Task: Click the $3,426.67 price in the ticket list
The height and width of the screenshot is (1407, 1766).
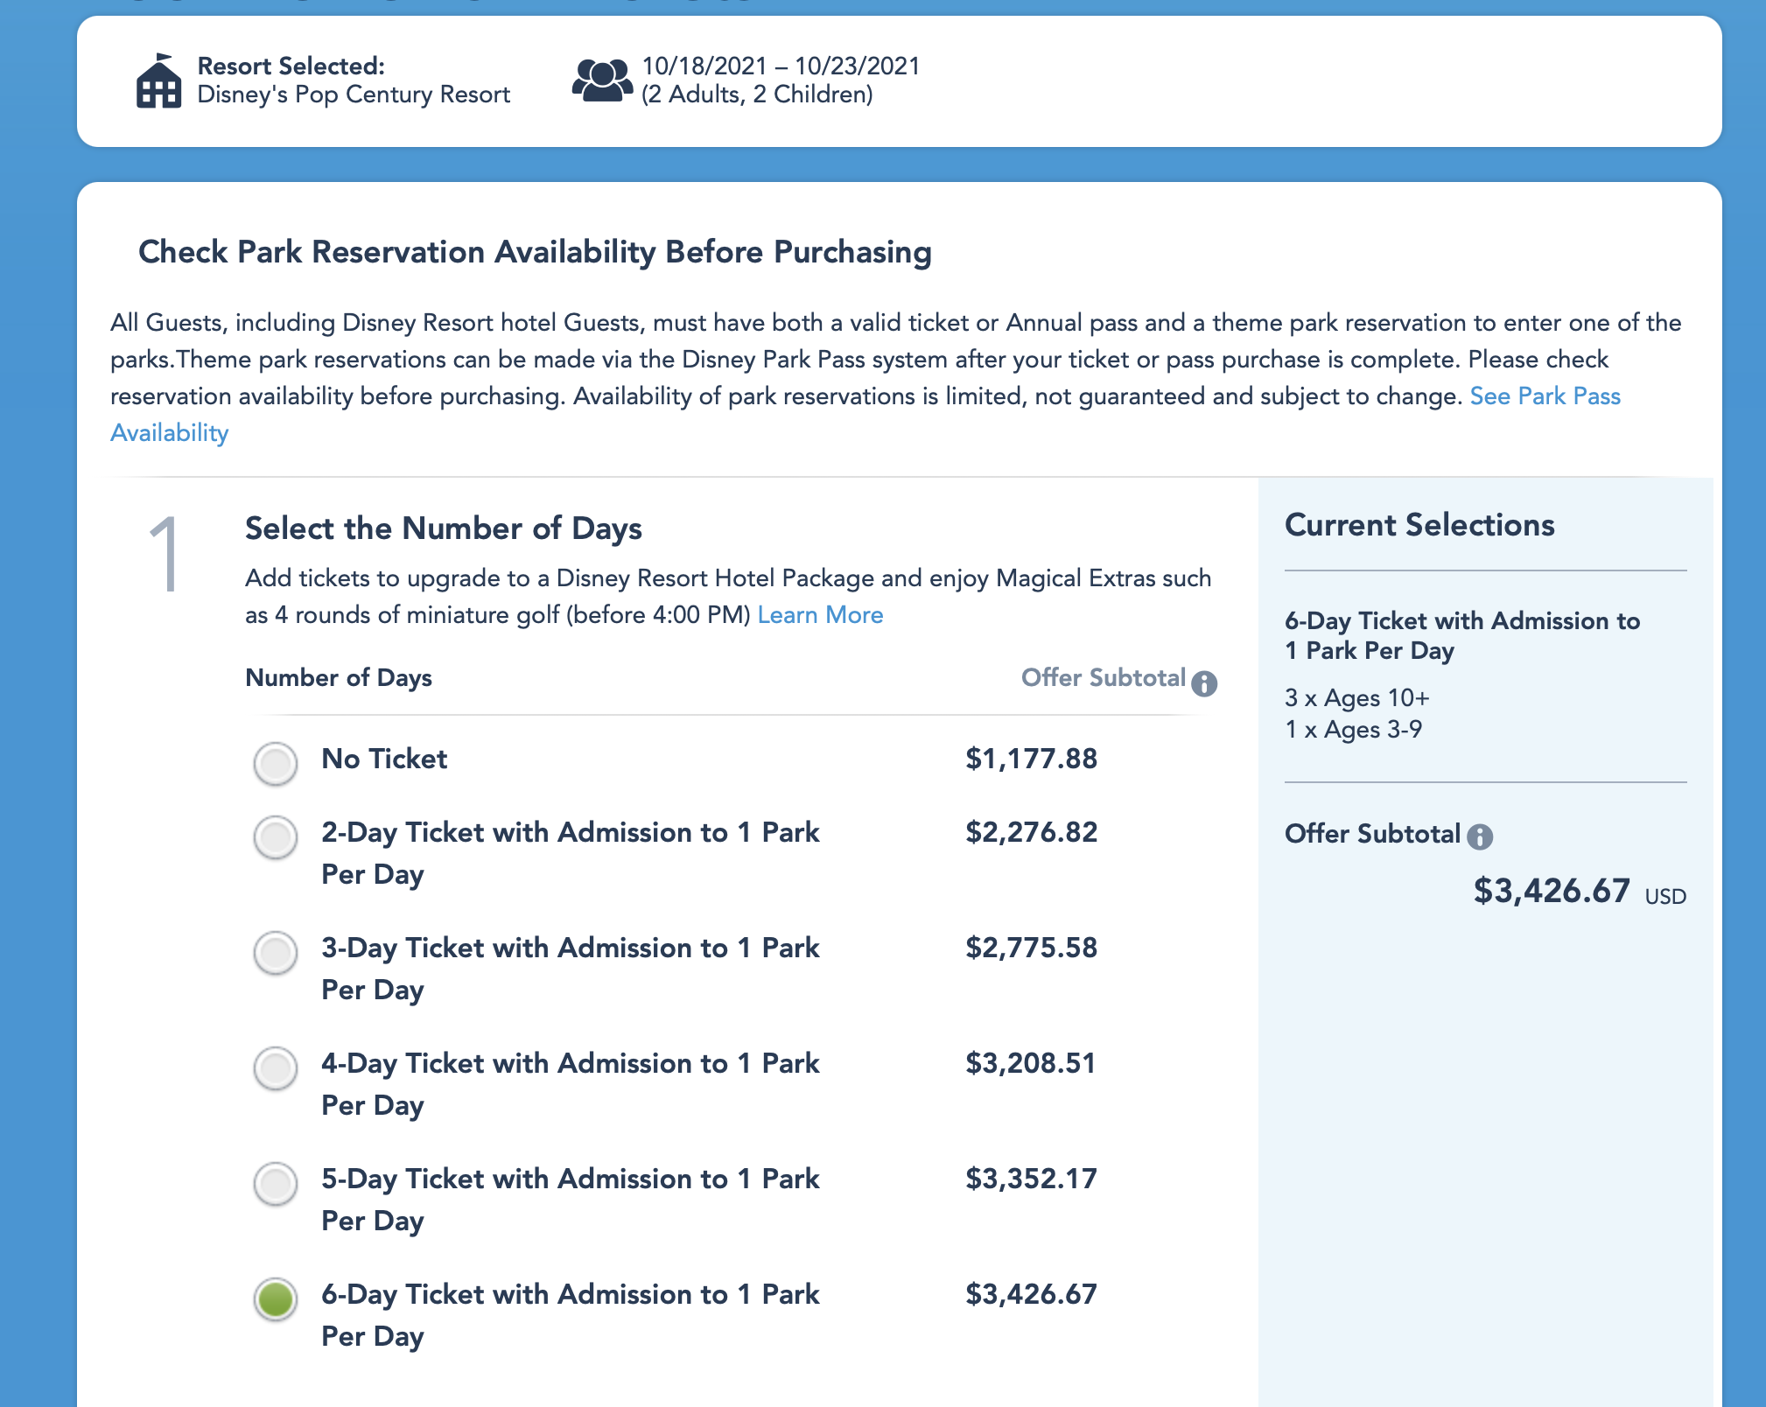Action: click(x=1031, y=1294)
